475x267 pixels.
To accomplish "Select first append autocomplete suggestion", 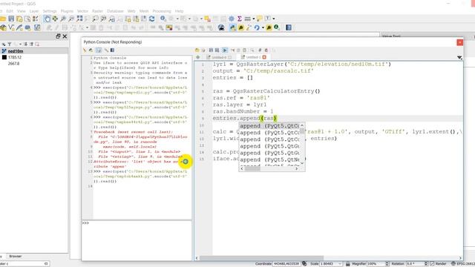I will click(269, 126).
